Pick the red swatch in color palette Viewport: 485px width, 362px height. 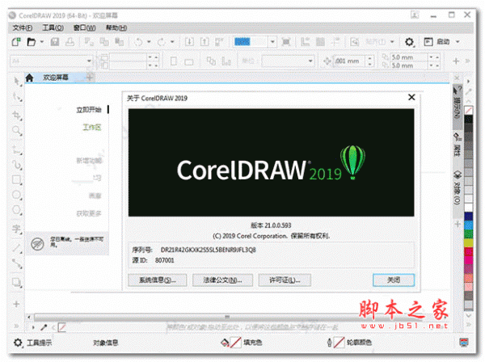click(469, 252)
